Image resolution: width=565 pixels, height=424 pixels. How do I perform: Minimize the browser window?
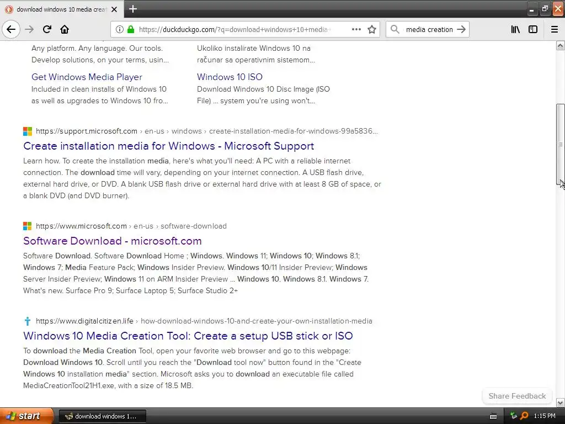point(531,10)
